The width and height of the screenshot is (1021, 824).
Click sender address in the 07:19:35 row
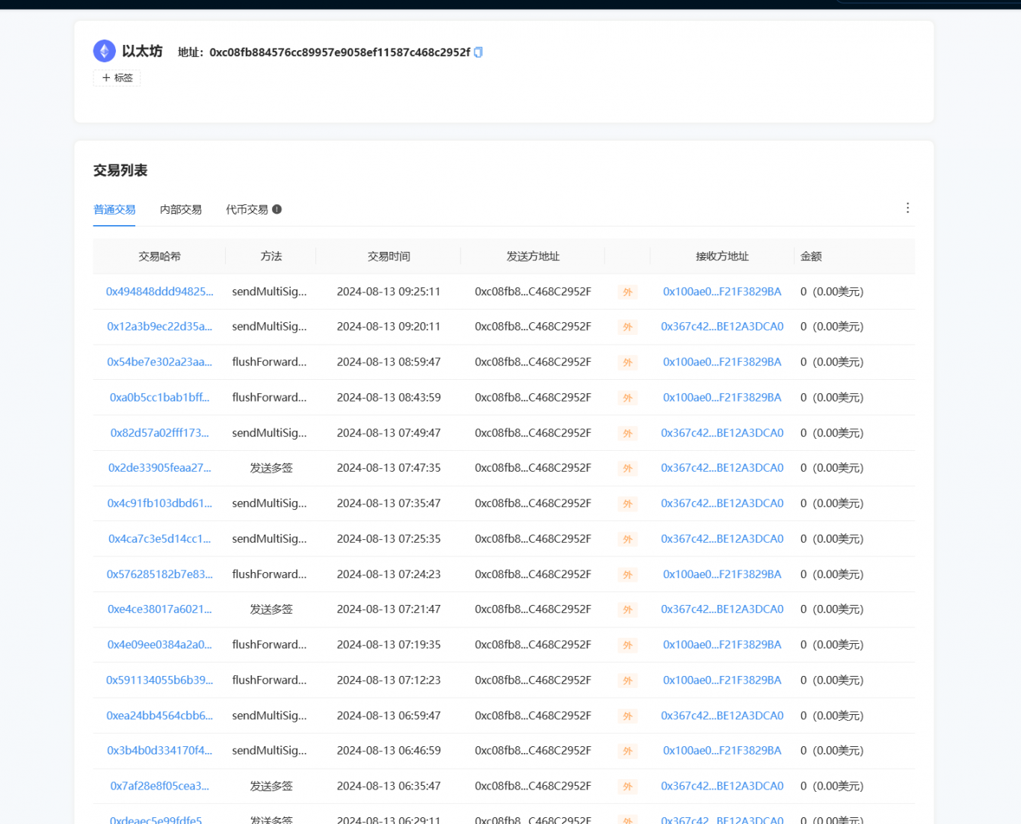[533, 645]
